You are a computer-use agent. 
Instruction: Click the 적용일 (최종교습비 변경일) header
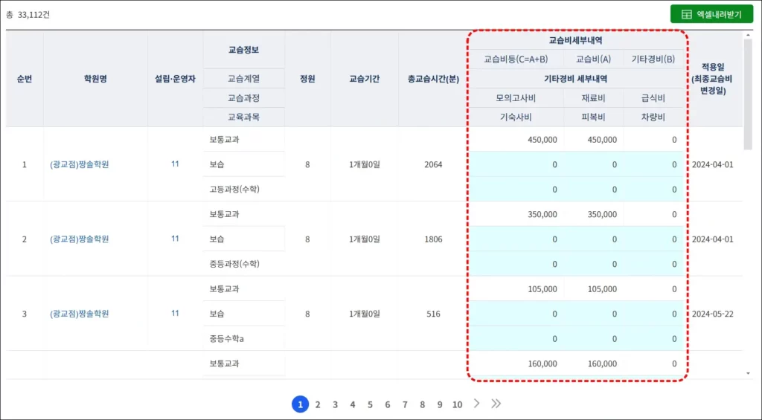click(712, 79)
